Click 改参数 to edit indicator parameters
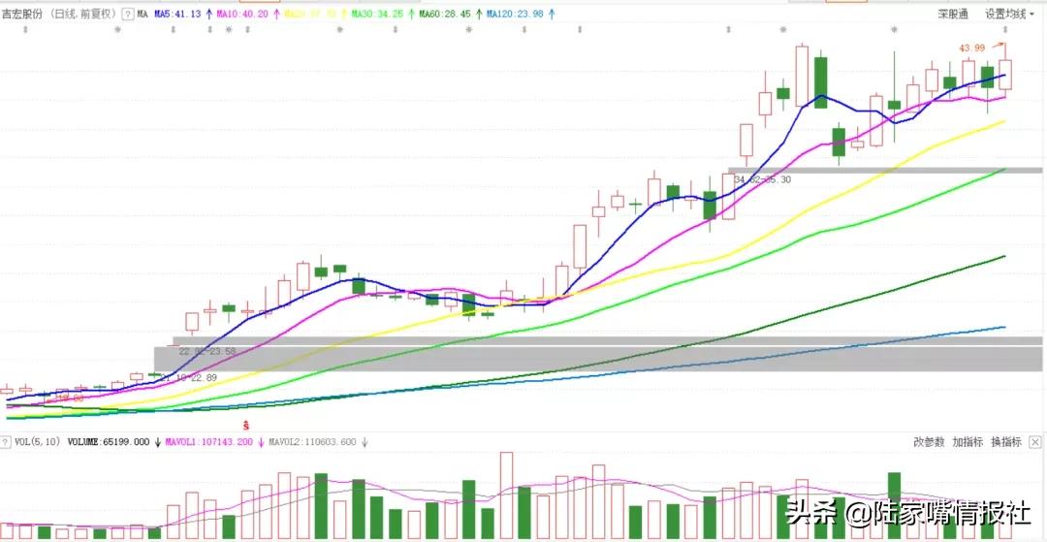This screenshot has height=542, width=1047. coord(929,442)
